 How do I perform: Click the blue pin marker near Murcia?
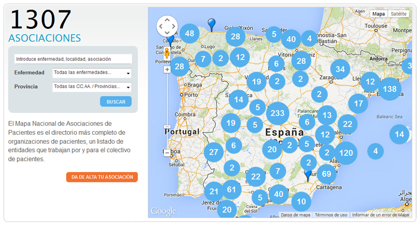coord(308,175)
